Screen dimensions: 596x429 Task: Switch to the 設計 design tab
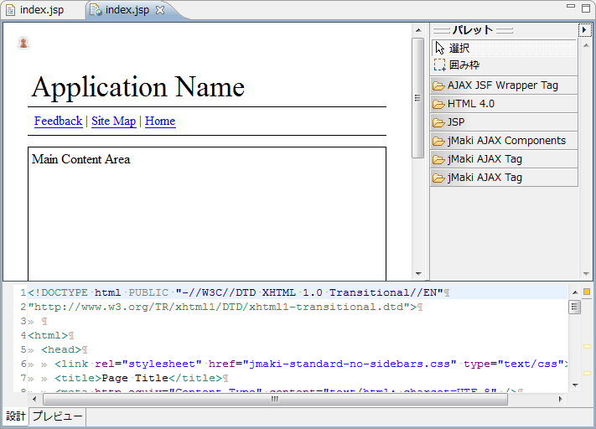(x=16, y=416)
